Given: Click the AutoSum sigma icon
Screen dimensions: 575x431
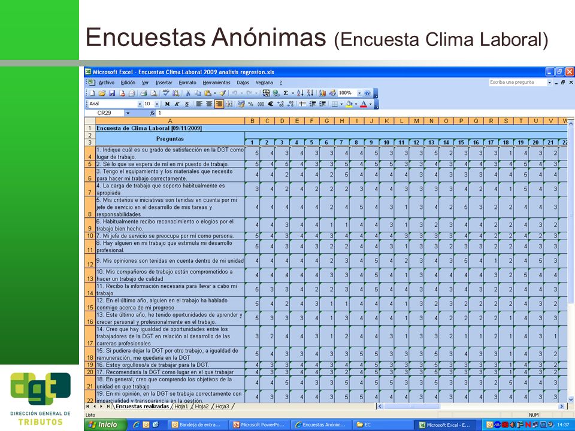Looking at the screenshot, I should [286, 93].
